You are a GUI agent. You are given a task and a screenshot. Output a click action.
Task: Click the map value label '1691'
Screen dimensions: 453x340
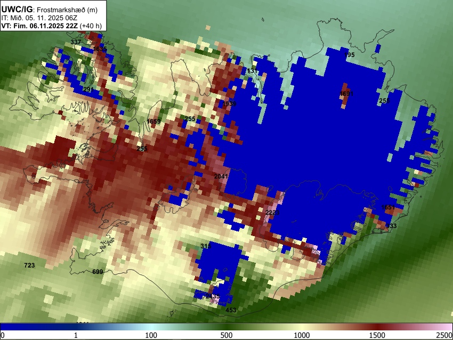(346, 94)
